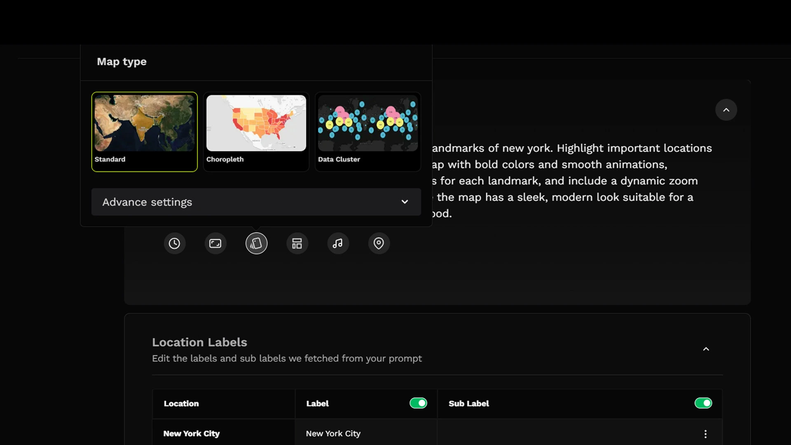Open the duration clock icon
The width and height of the screenshot is (791, 445).
(174, 244)
